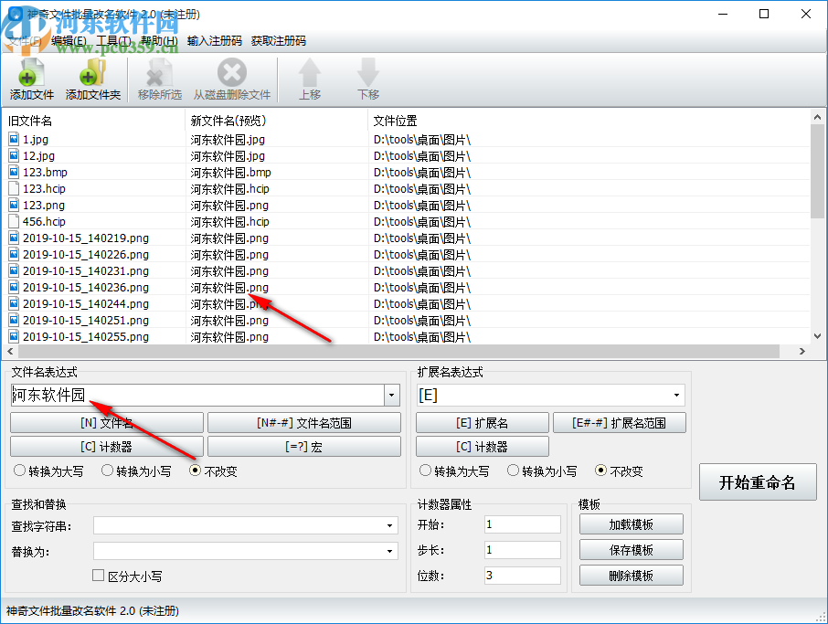Click the horizontal scrollbar of file list
This screenshot has width=828, height=624.
tap(398, 351)
